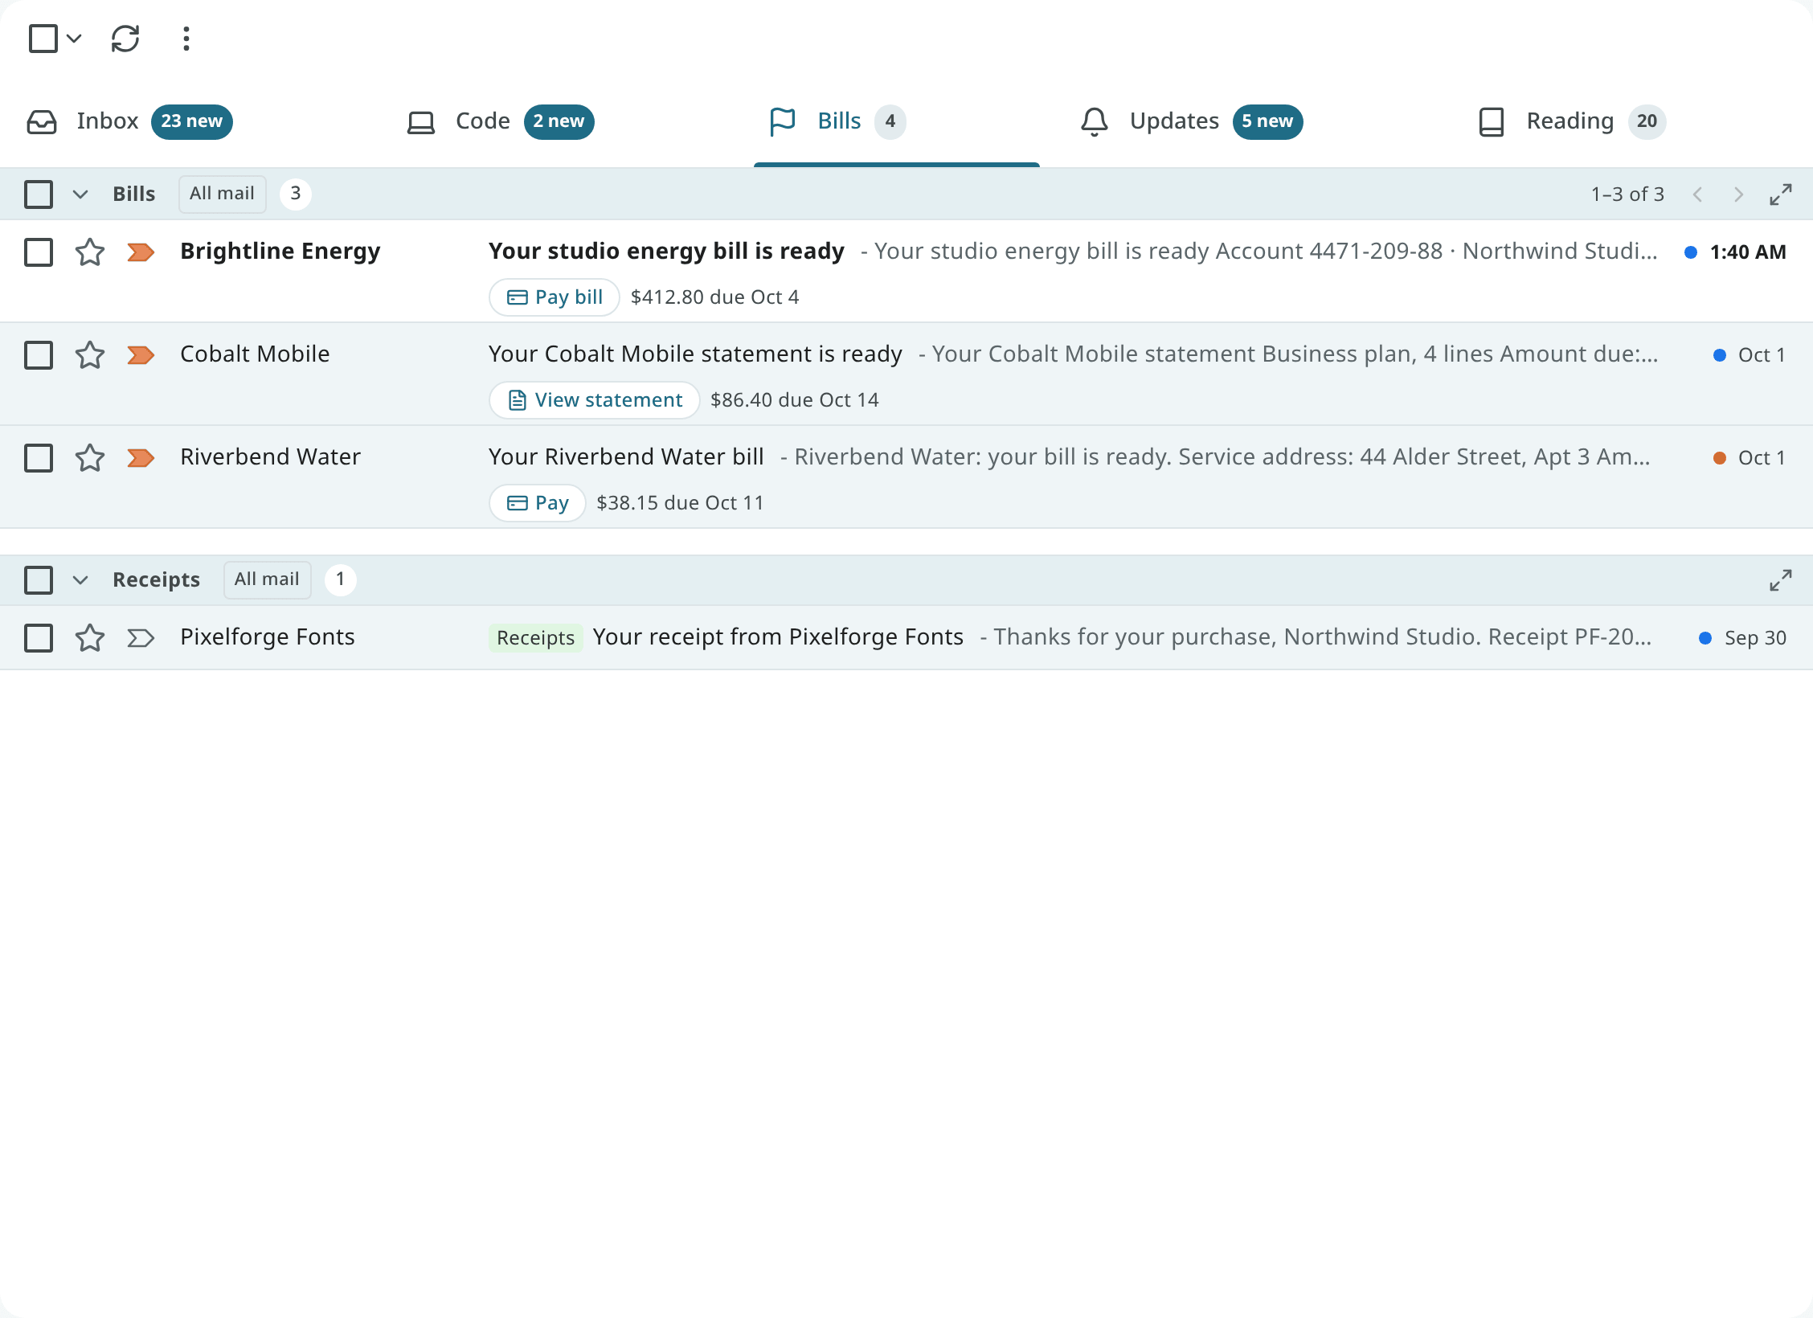Screen dimensions: 1813x1318
Task: Toggle importance marker on Riverbend Water row
Action: pos(141,458)
